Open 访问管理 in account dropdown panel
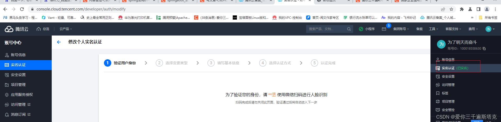The width and height of the screenshot is (501, 122). 466,85
